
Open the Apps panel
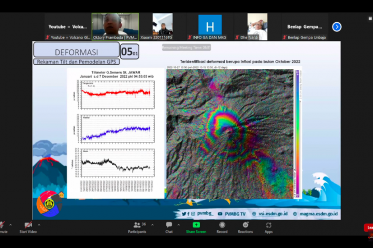[268, 227]
